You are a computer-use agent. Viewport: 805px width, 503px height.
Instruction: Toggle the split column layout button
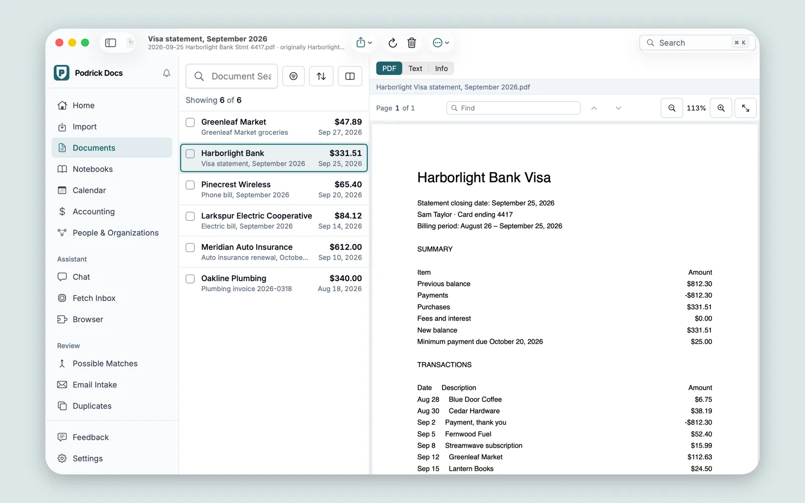click(350, 76)
